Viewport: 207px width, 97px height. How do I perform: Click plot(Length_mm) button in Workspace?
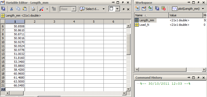click(x=186, y=9)
